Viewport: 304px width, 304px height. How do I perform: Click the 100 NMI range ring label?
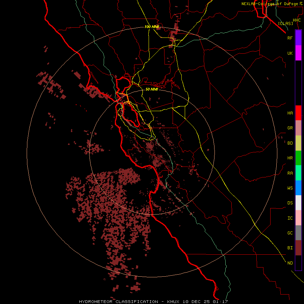tap(152, 27)
